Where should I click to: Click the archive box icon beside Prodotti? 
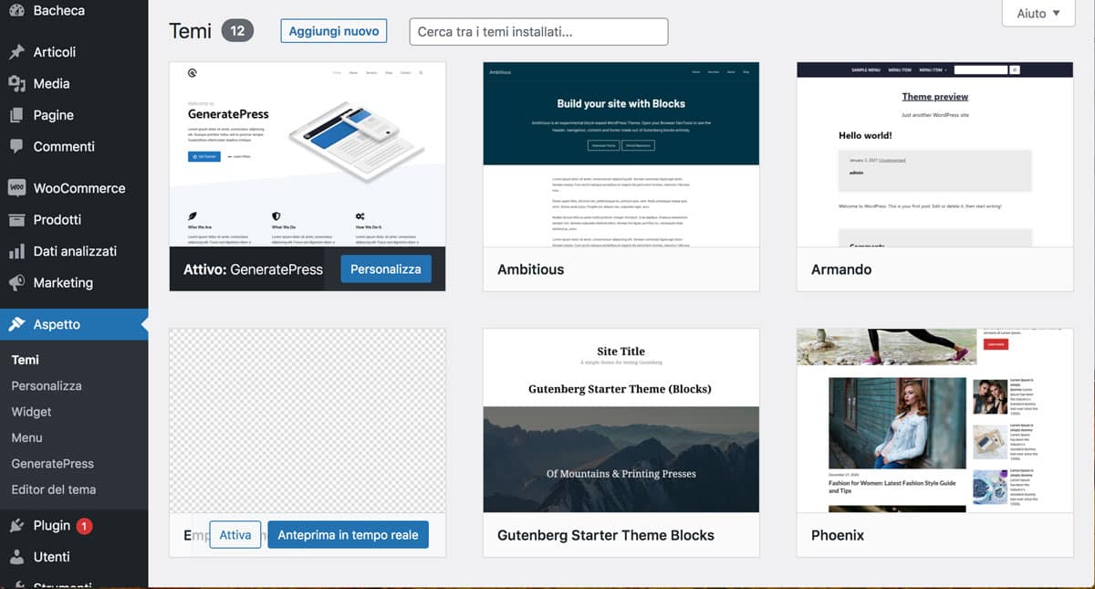point(16,219)
